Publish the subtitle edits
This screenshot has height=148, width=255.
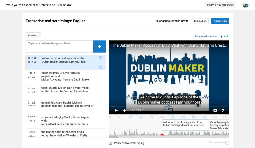coord(220,21)
